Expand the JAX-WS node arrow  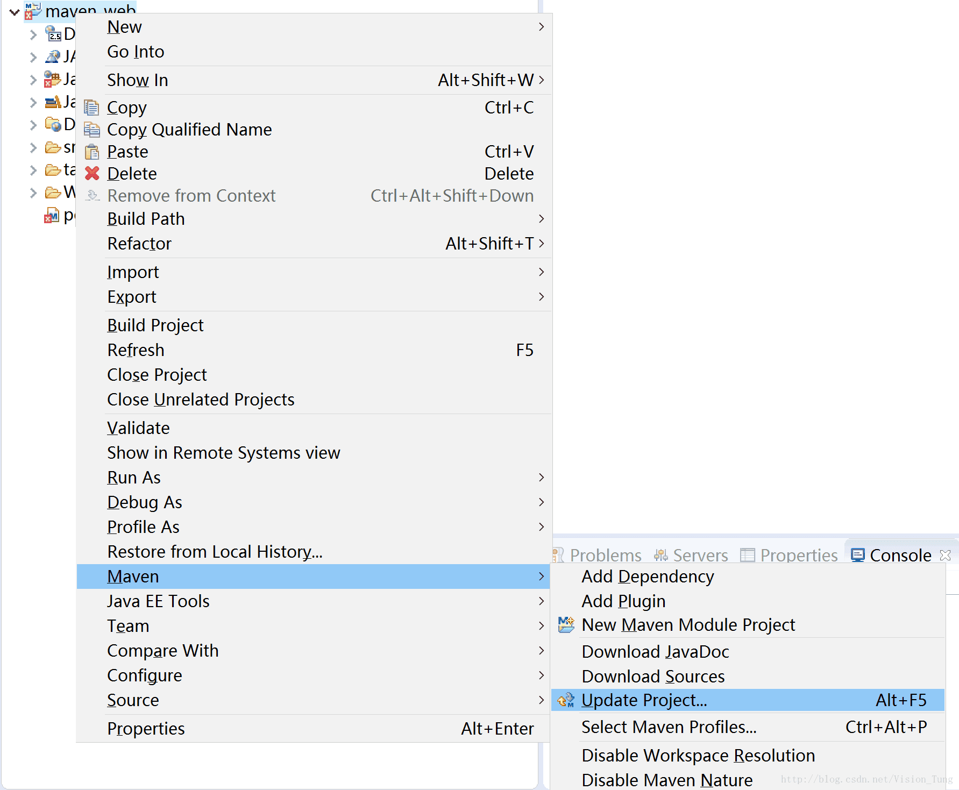click(33, 57)
